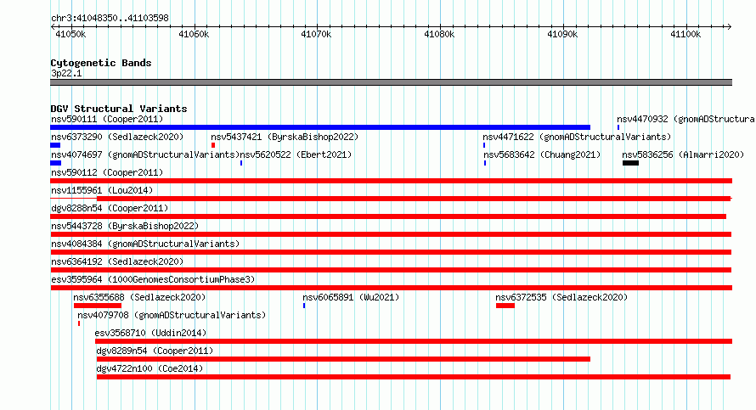Select the red bar under nsv590112
Image resolution: width=756 pixels, height=410 pixels.
(x=391, y=181)
